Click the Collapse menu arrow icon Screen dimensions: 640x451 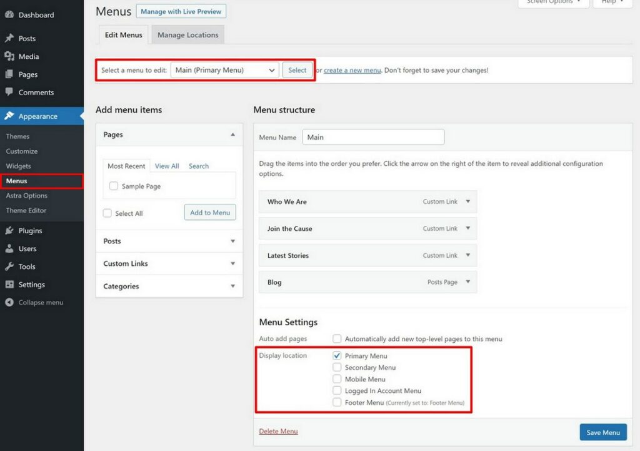[9, 302]
